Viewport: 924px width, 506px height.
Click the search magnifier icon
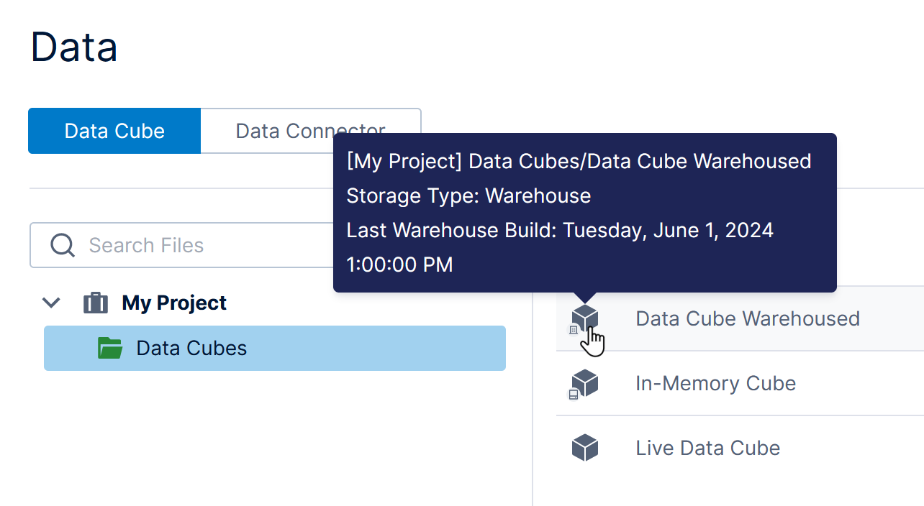[x=62, y=245]
